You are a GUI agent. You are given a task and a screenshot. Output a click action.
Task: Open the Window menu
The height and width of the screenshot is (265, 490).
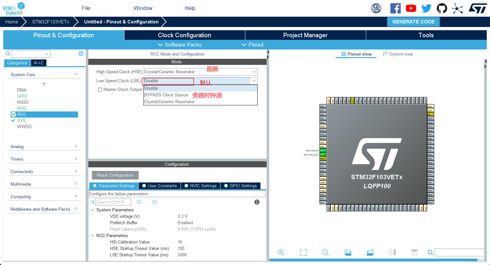[143, 8]
